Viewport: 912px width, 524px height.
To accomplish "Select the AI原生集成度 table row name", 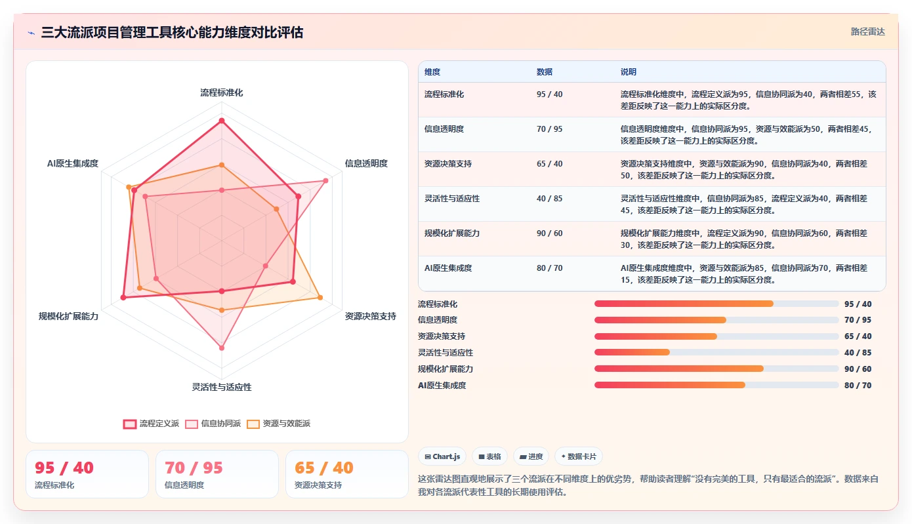I will 448,268.
